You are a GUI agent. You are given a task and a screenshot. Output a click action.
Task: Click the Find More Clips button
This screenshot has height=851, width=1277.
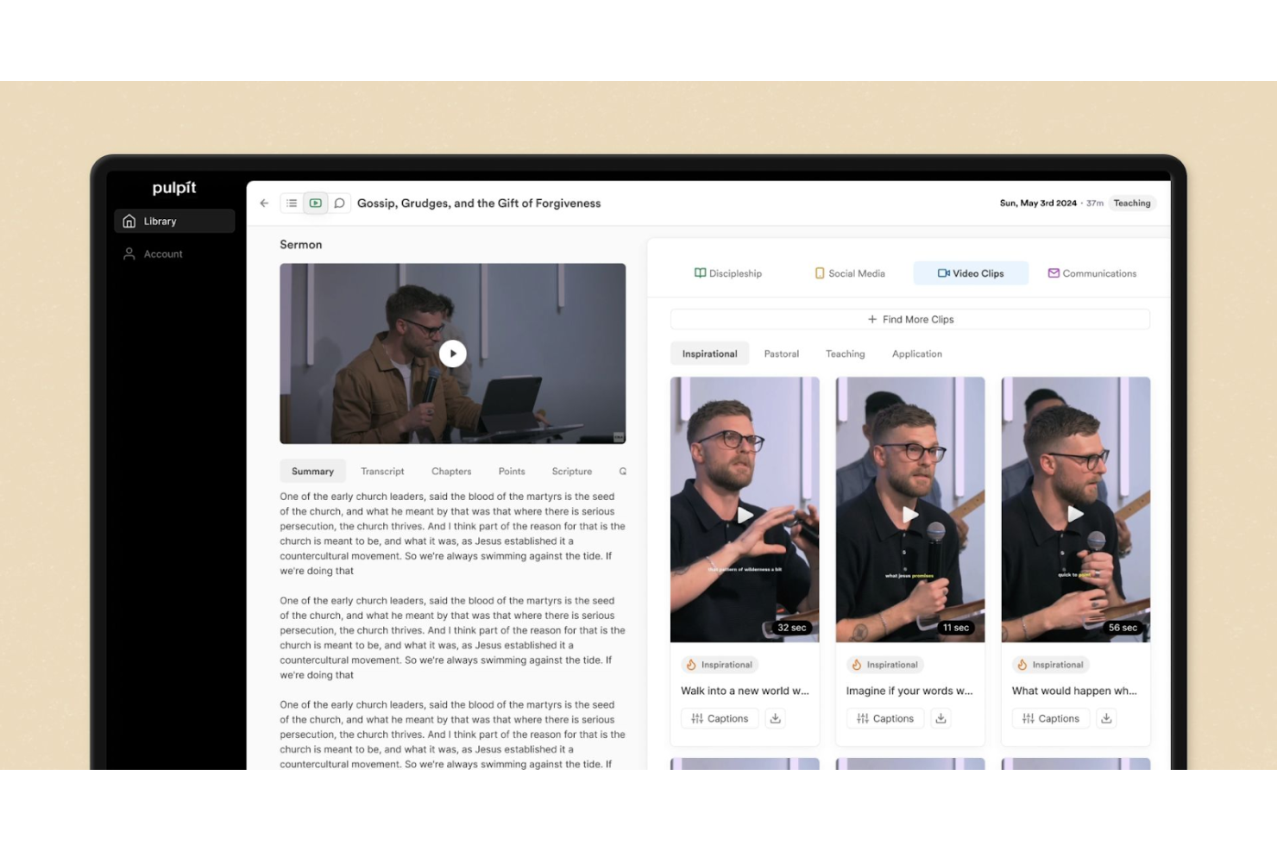910,319
